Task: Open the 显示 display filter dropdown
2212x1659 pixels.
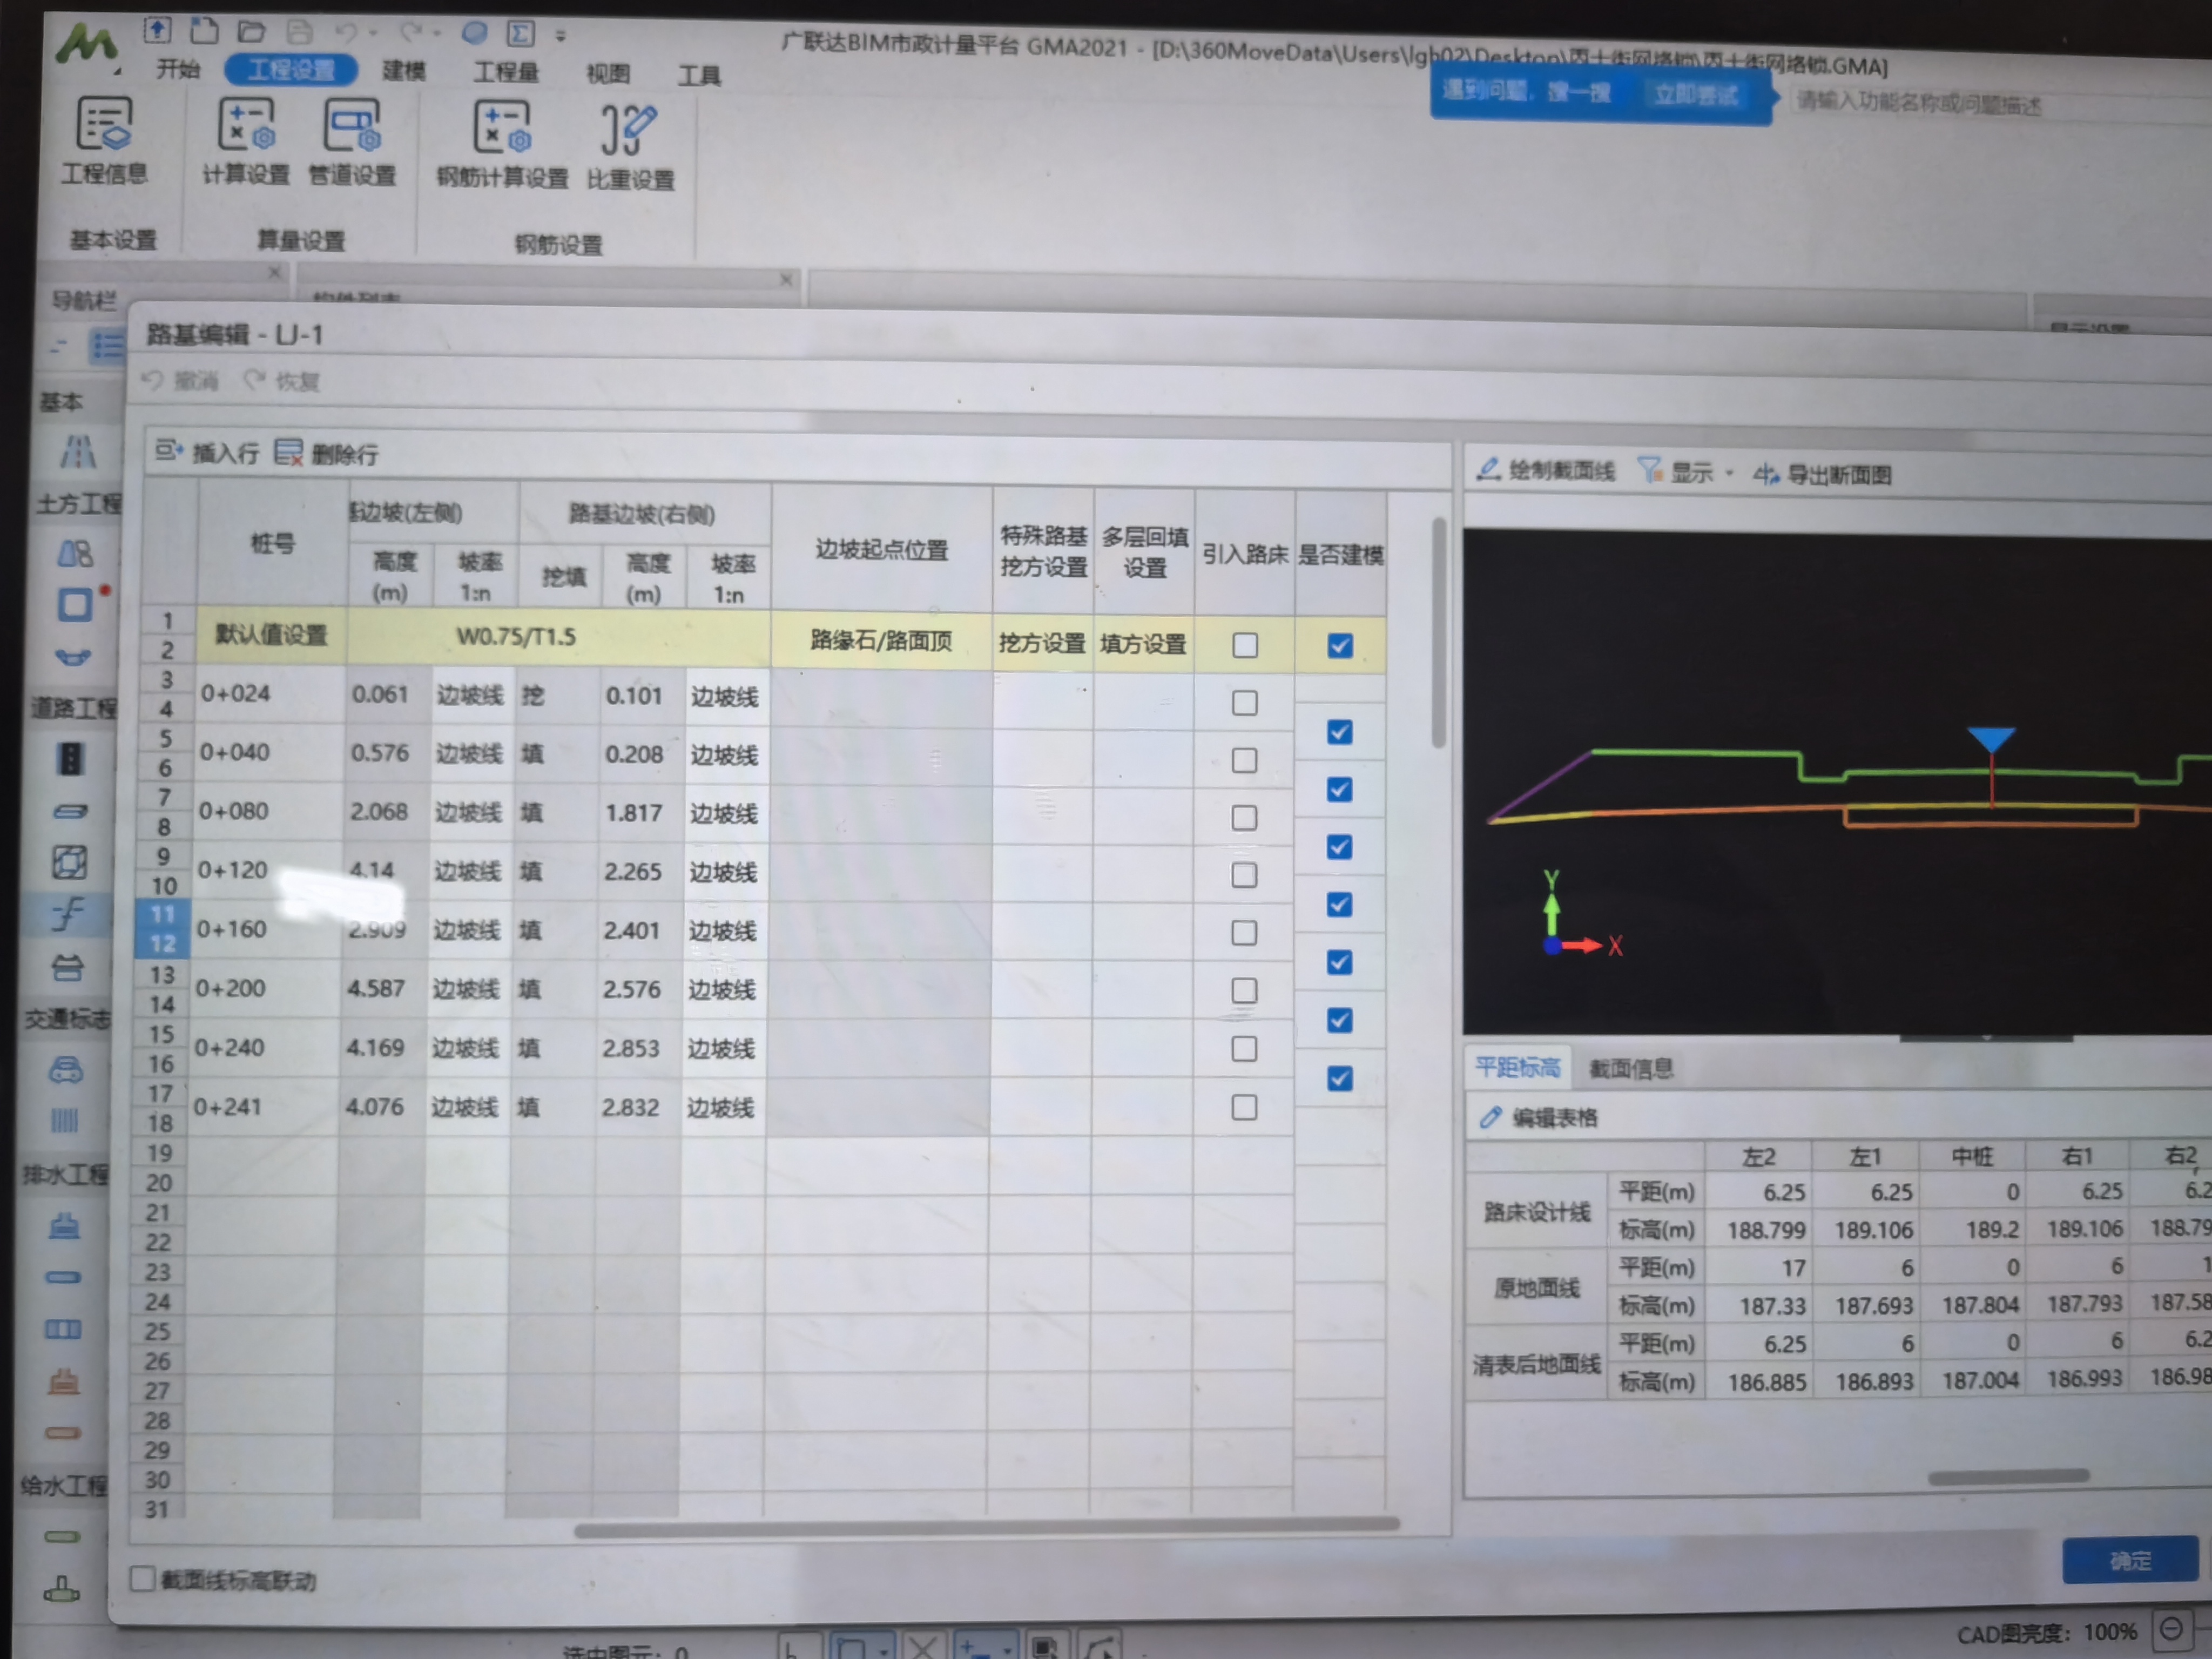Action: [x=1686, y=472]
